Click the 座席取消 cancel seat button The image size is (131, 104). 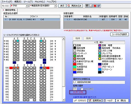click(x=95, y=101)
